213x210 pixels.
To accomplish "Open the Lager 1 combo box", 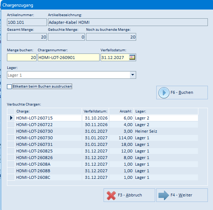I will coord(71,75).
